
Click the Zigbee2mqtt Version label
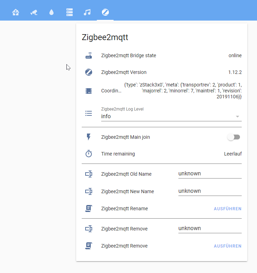124,72
